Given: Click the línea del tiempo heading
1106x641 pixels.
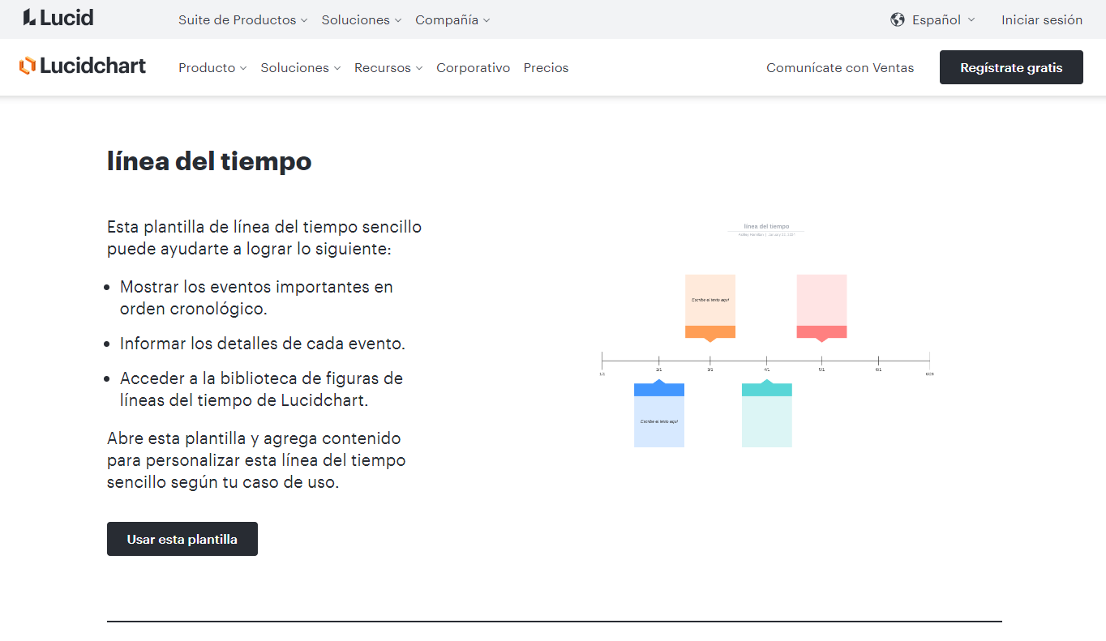Looking at the screenshot, I should coord(209,161).
